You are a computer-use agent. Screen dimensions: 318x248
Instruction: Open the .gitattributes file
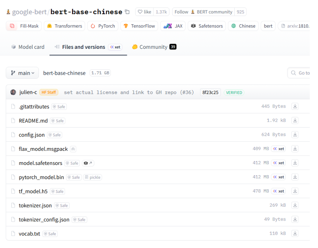coord(34,107)
